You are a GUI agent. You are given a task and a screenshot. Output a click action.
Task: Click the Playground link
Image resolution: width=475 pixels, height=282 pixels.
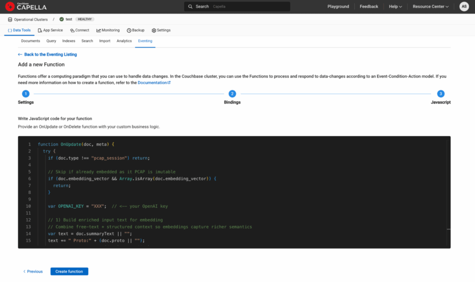click(x=338, y=6)
